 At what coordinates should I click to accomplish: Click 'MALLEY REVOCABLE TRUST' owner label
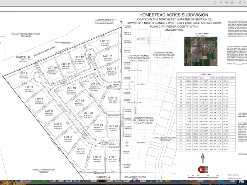coord(26,34)
